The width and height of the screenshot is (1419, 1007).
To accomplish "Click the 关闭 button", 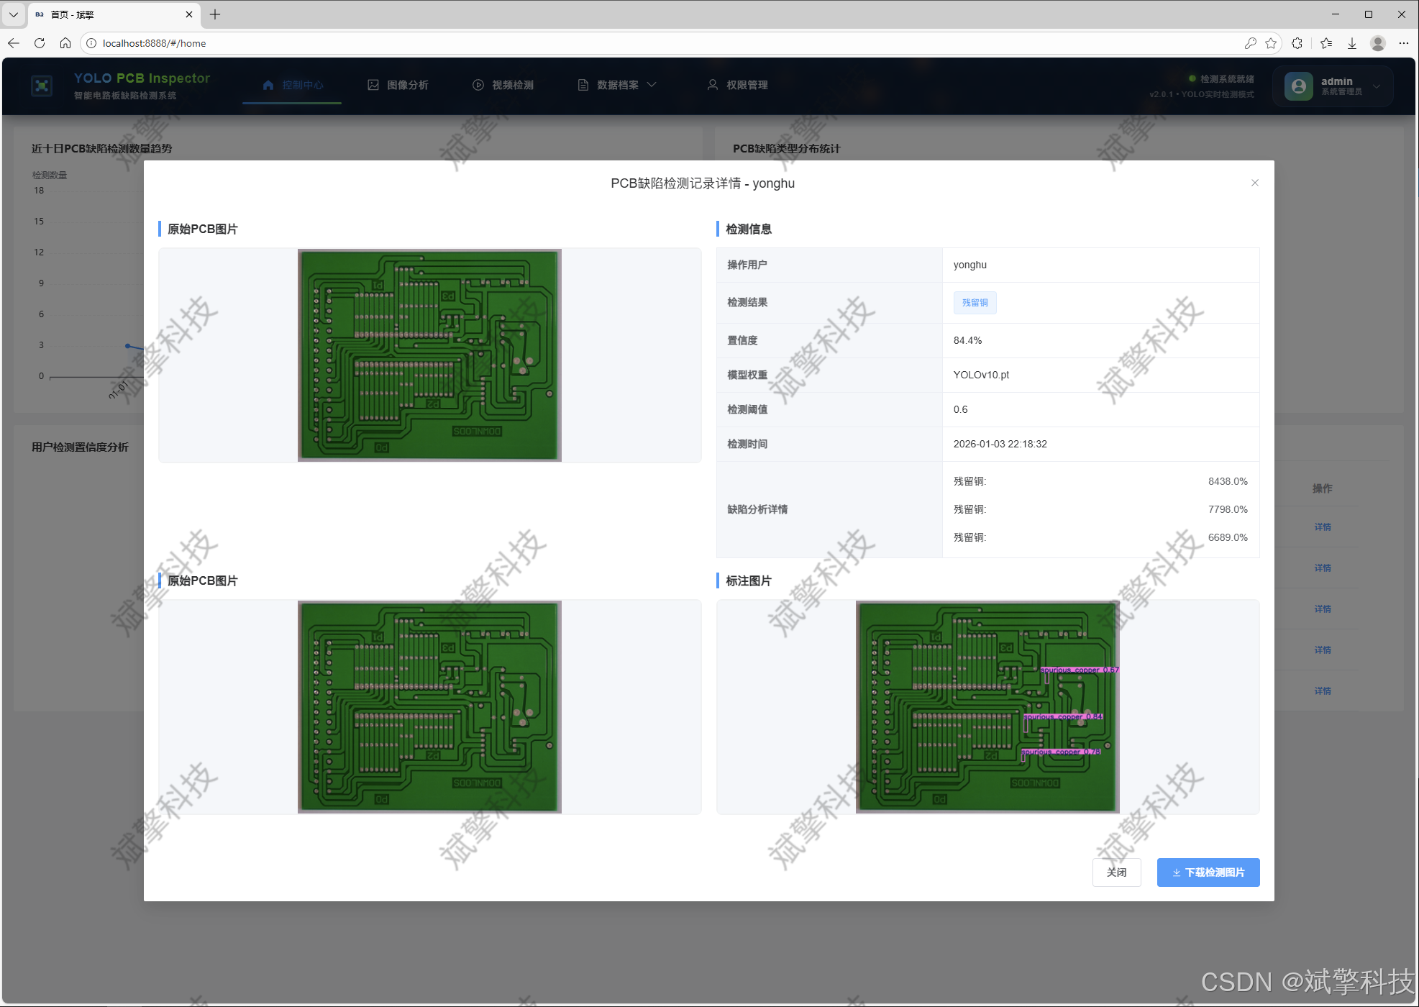I will 1116,872.
